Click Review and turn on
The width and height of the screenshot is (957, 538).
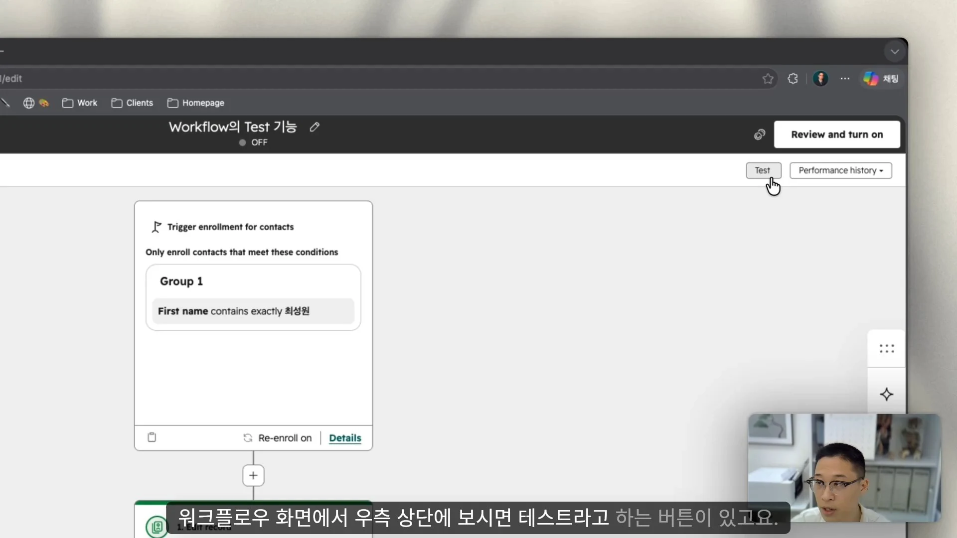[x=837, y=134]
